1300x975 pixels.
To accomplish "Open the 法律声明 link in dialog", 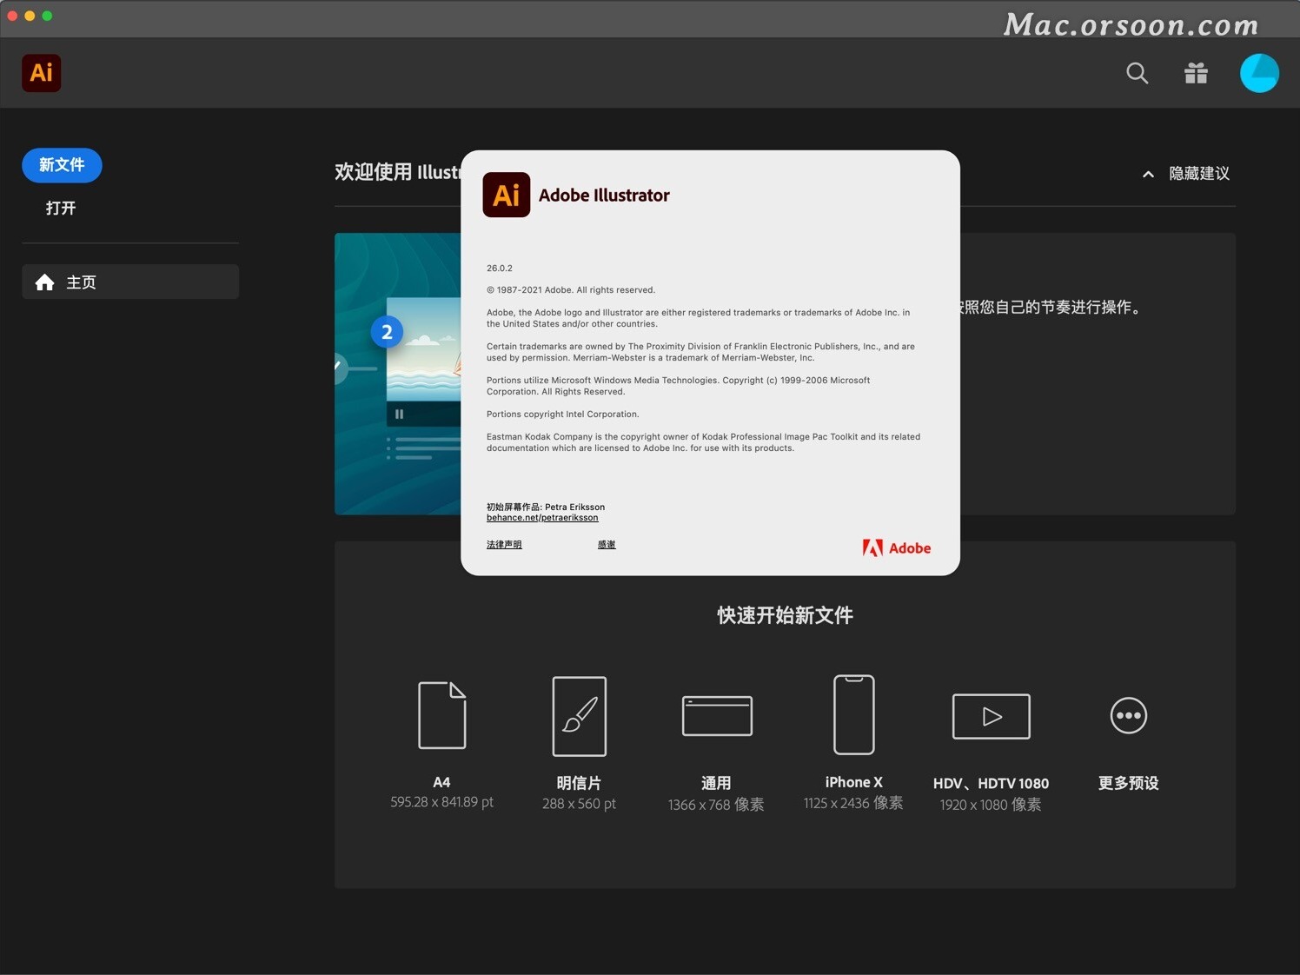I will click(x=504, y=544).
